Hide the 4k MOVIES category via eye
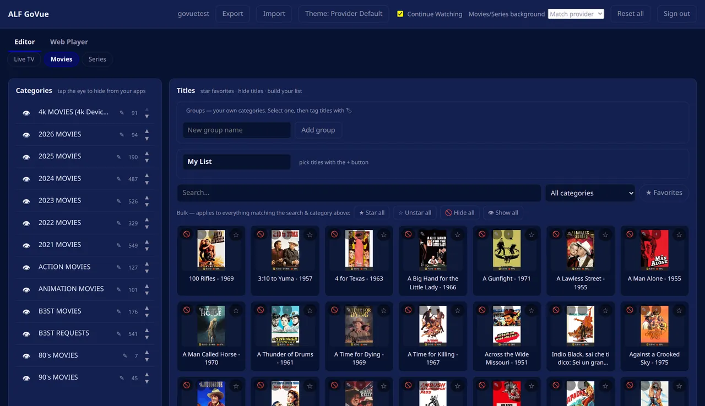705x406 pixels. pos(26,113)
